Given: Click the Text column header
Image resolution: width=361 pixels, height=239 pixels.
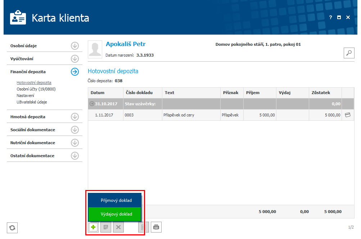Looking at the screenshot, I should pyautogui.click(x=191, y=93).
